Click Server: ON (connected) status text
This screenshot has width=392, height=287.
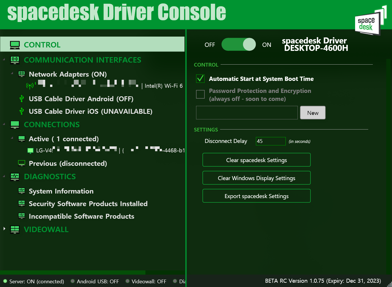(37, 281)
